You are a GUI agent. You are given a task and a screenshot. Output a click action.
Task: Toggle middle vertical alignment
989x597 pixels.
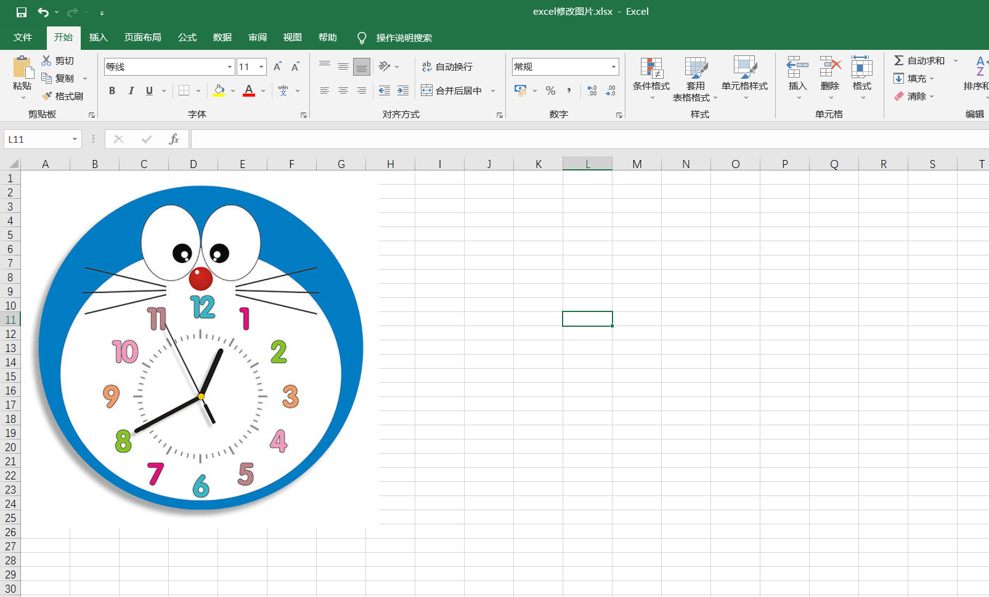click(x=343, y=66)
